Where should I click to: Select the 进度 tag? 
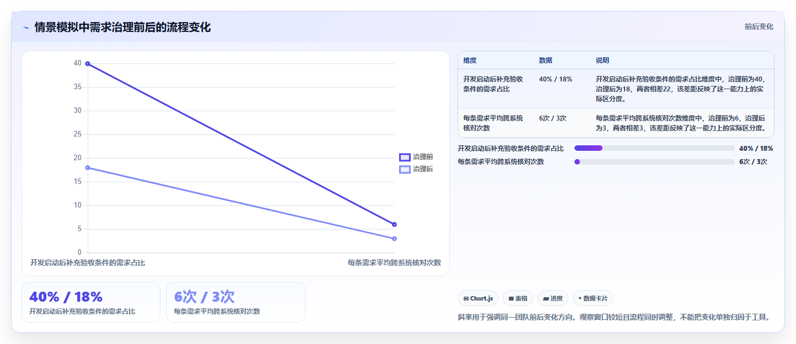point(553,298)
